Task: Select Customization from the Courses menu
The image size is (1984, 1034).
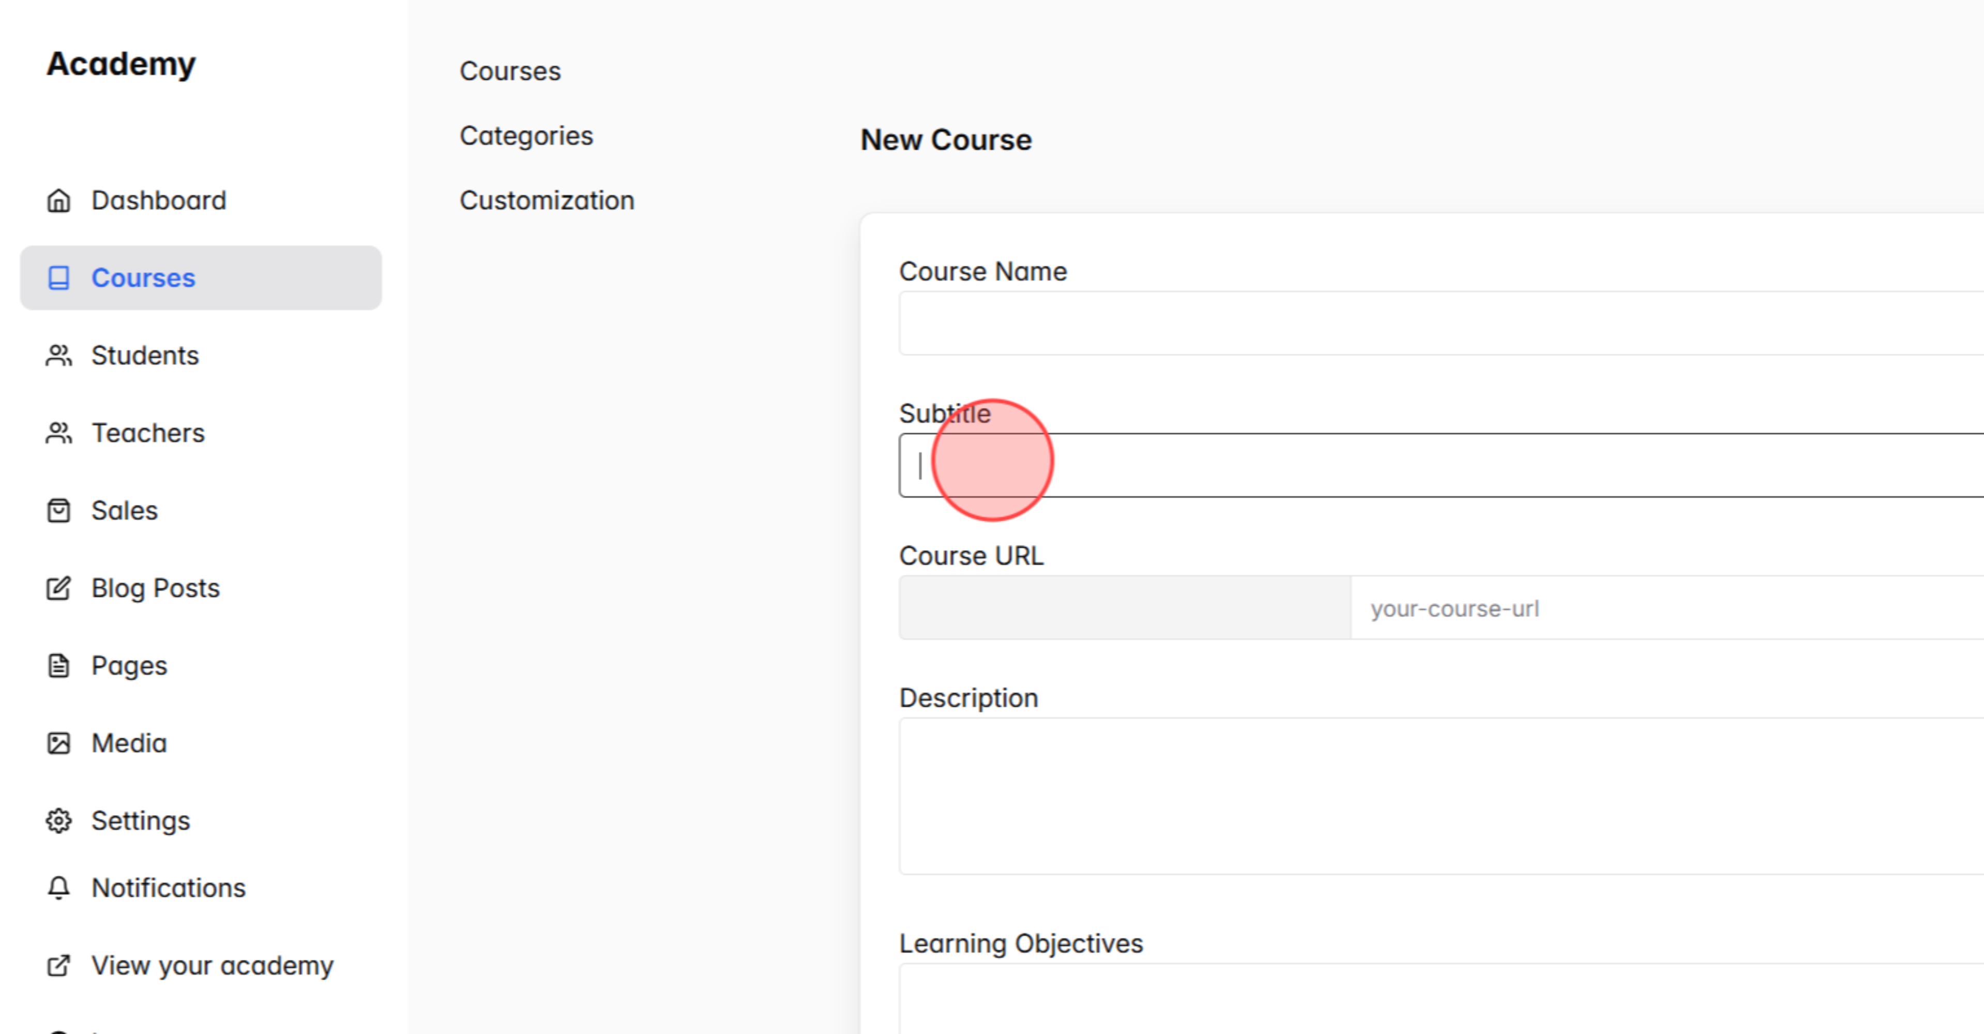Action: pyautogui.click(x=547, y=200)
